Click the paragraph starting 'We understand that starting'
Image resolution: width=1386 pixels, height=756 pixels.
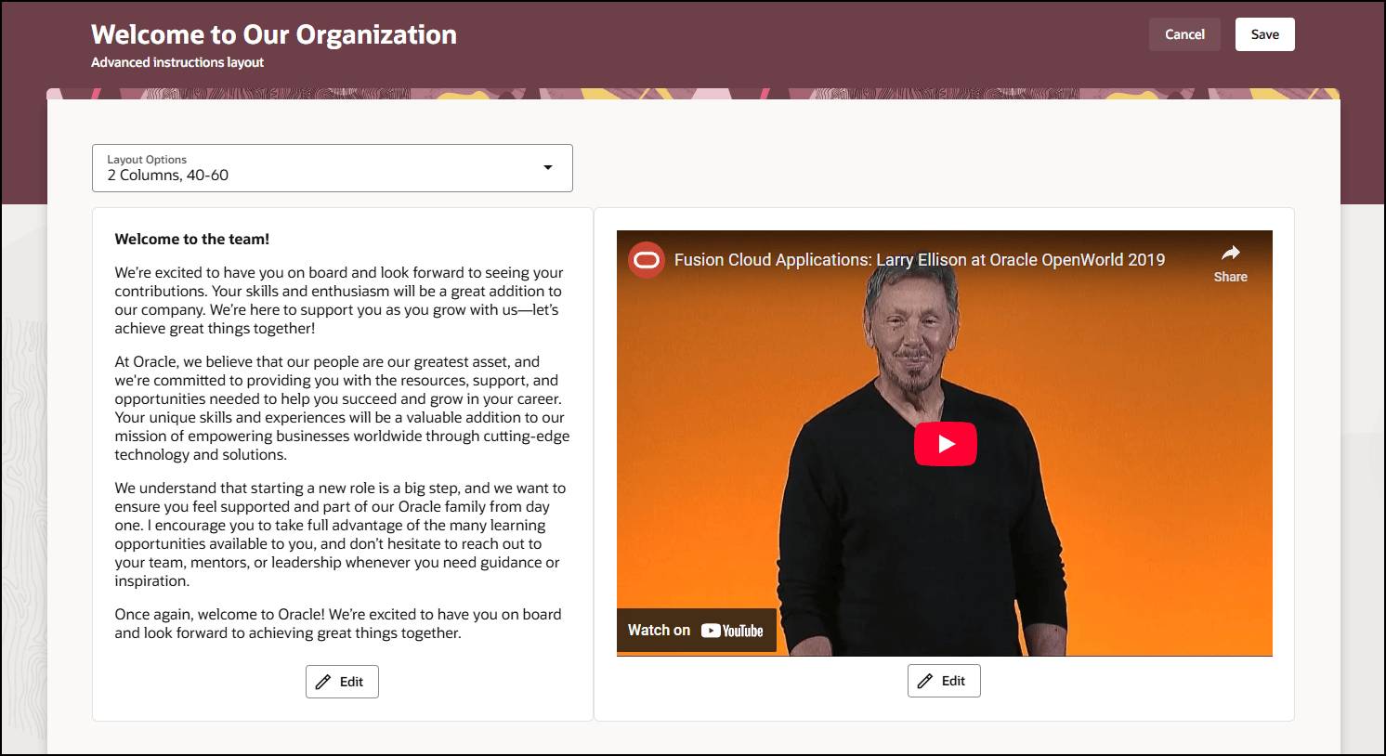[x=340, y=534]
